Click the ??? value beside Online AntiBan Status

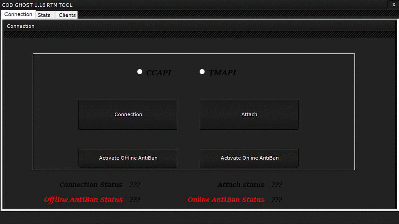[x=277, y=200]
